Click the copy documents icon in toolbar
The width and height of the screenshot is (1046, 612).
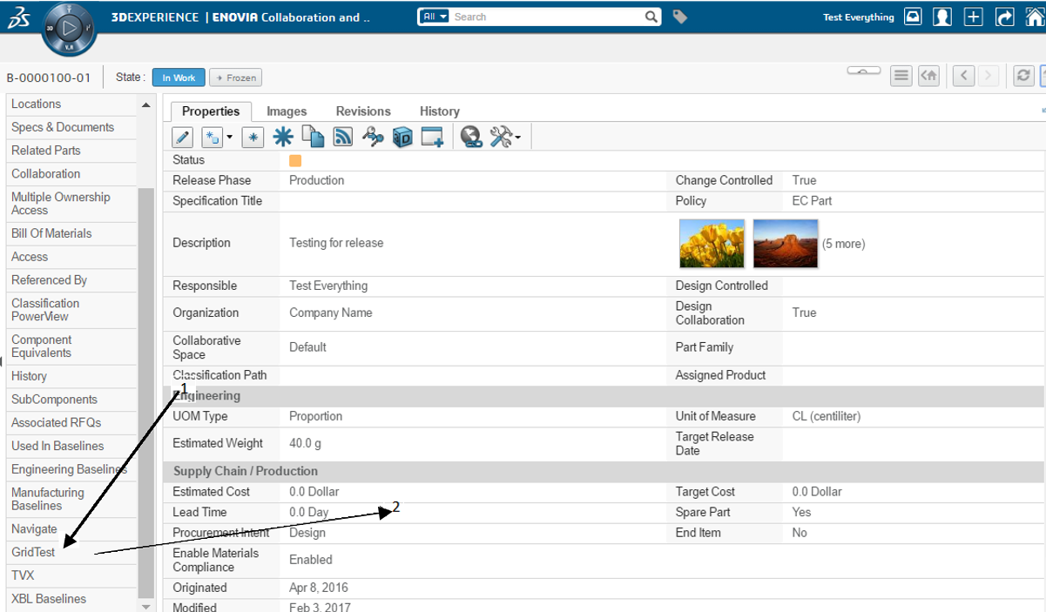(313, 137)
